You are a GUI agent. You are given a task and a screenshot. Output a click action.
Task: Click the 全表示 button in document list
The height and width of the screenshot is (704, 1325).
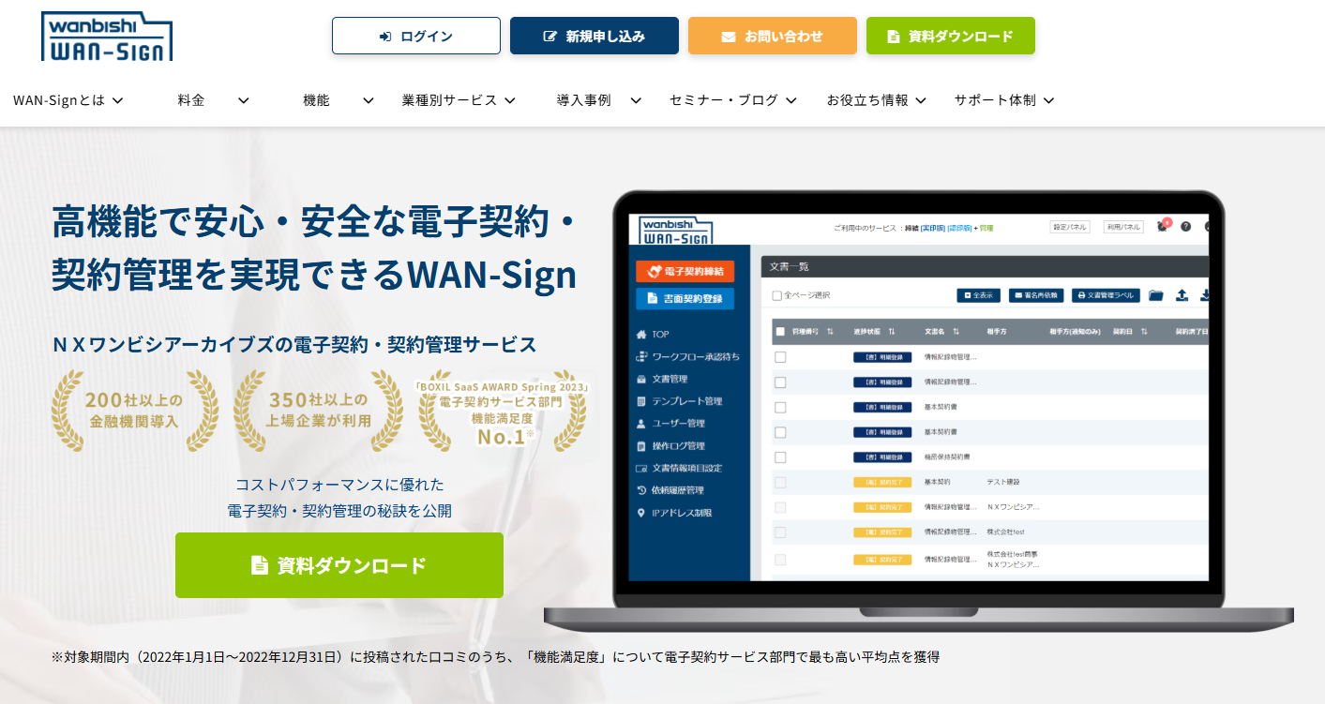(x=978, y=295)
